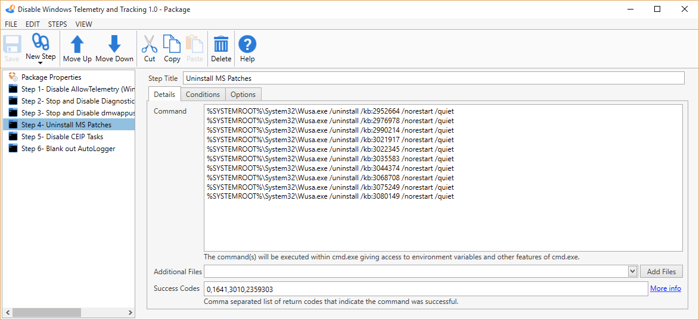Screen dimensions: 699x320
Task: Switch to the Conditions tab
Action: point(203,95)
